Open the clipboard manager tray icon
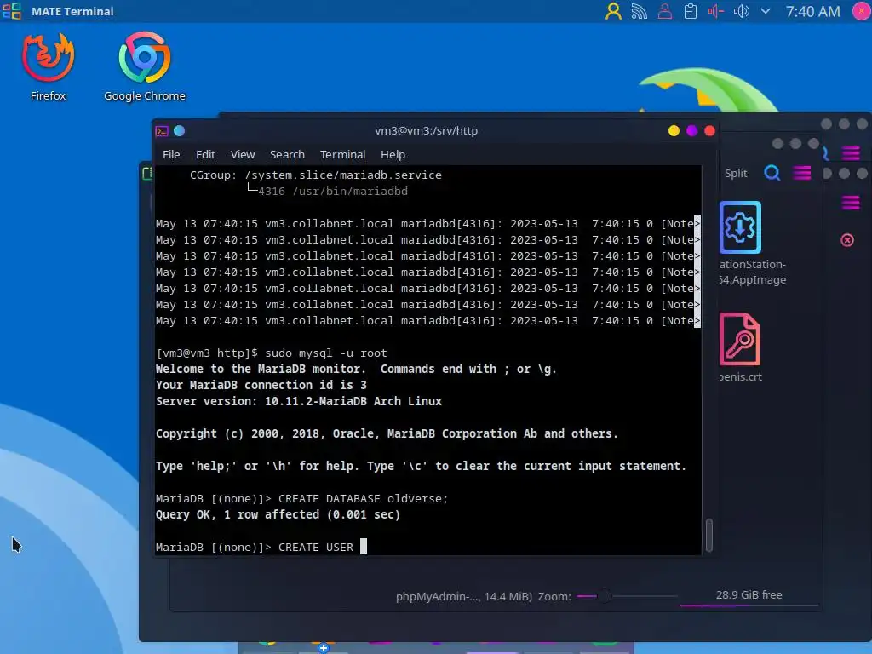Image resolution: width=872 pixels, height=654 pixels. [x=690, y=11]
